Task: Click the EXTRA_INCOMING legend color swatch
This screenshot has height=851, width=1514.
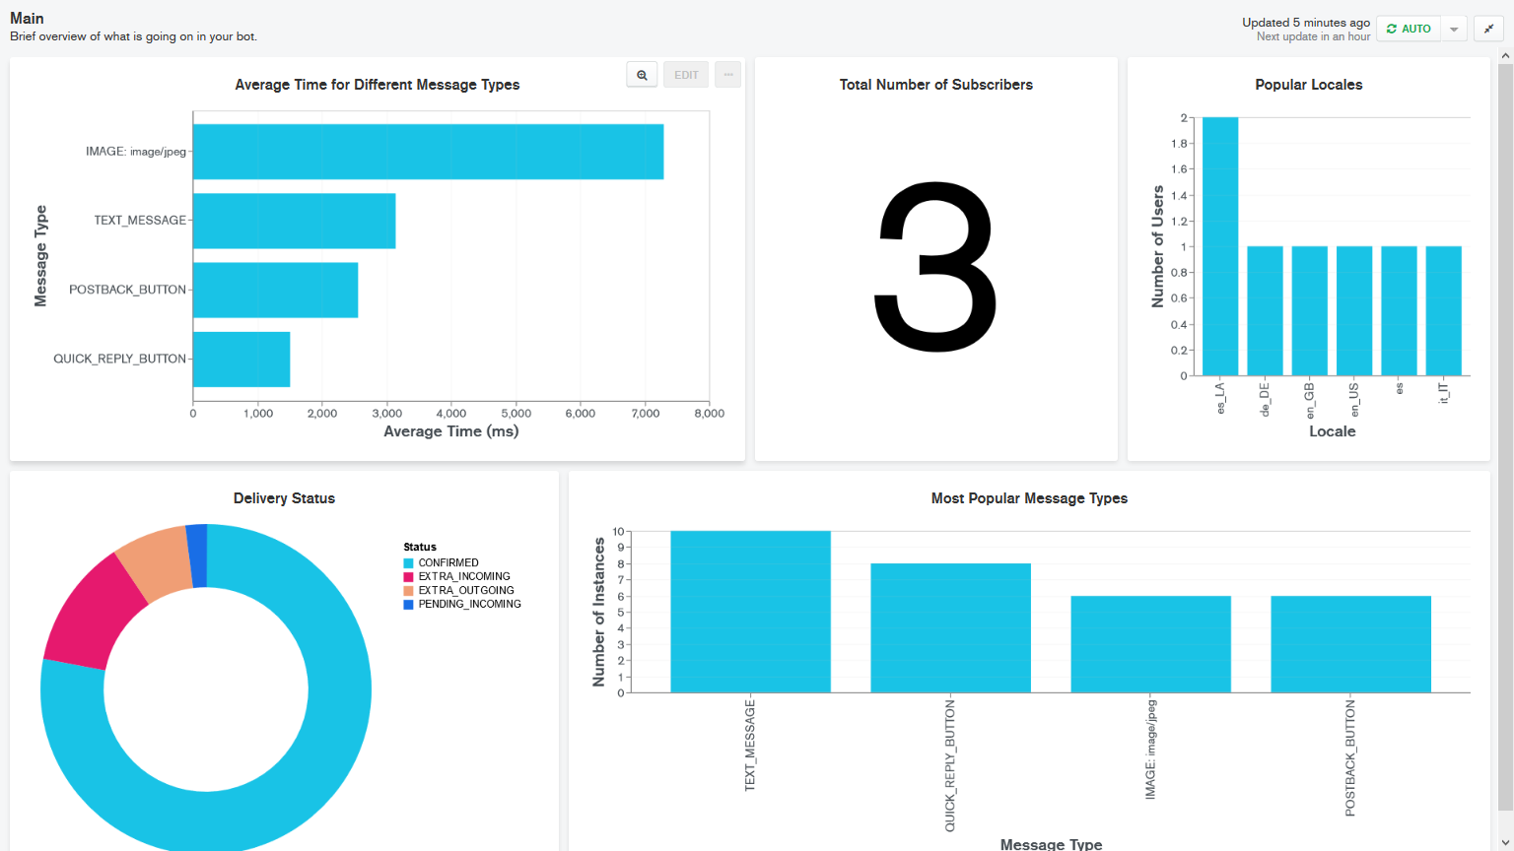Action: tap(408, 577)
